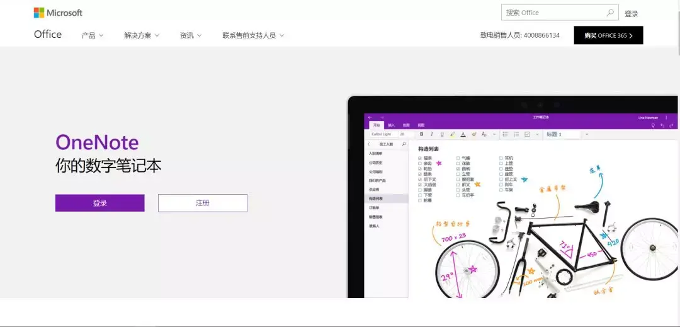The height and width of the screenshot is (327, 680).
Task: Open the font size 20 box in the OneNote preview
Action: 405,134
